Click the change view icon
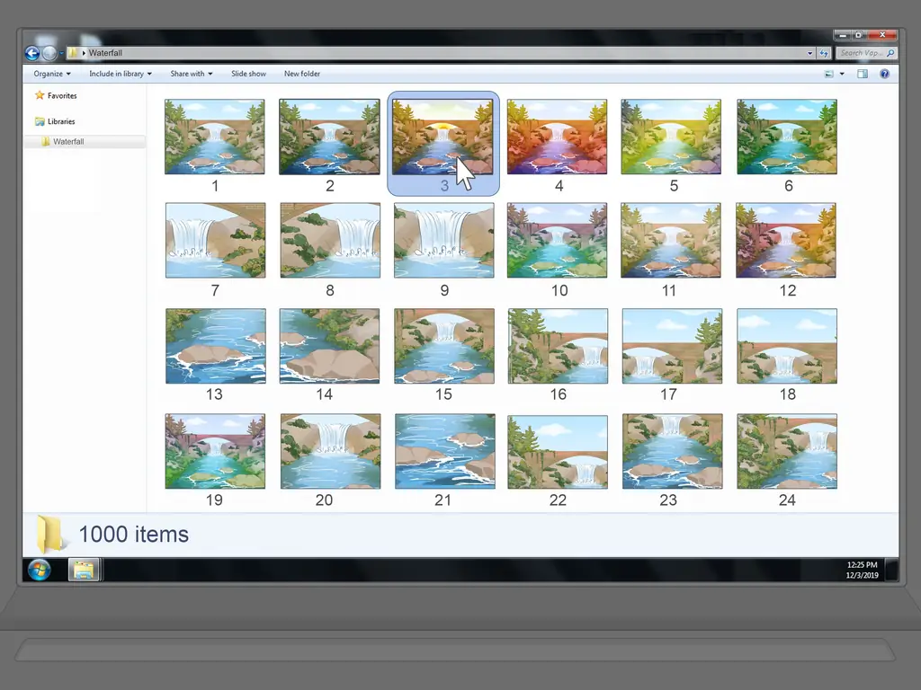This screenshot has width=921, height=690. 828,74
